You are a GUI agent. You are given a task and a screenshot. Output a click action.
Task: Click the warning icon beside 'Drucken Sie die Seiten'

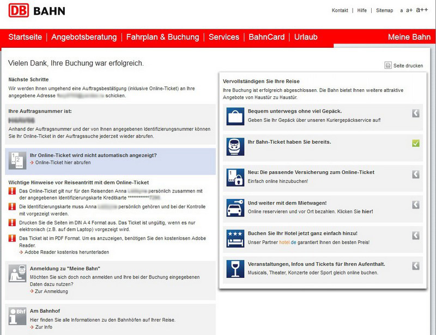point(12,222)
